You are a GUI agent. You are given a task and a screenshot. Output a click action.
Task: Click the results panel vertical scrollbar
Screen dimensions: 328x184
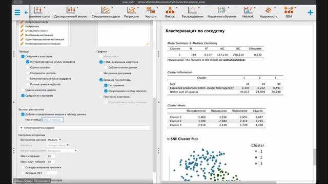[314, 157]
